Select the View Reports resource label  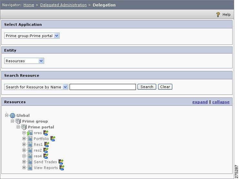click(x=46, y=168)
